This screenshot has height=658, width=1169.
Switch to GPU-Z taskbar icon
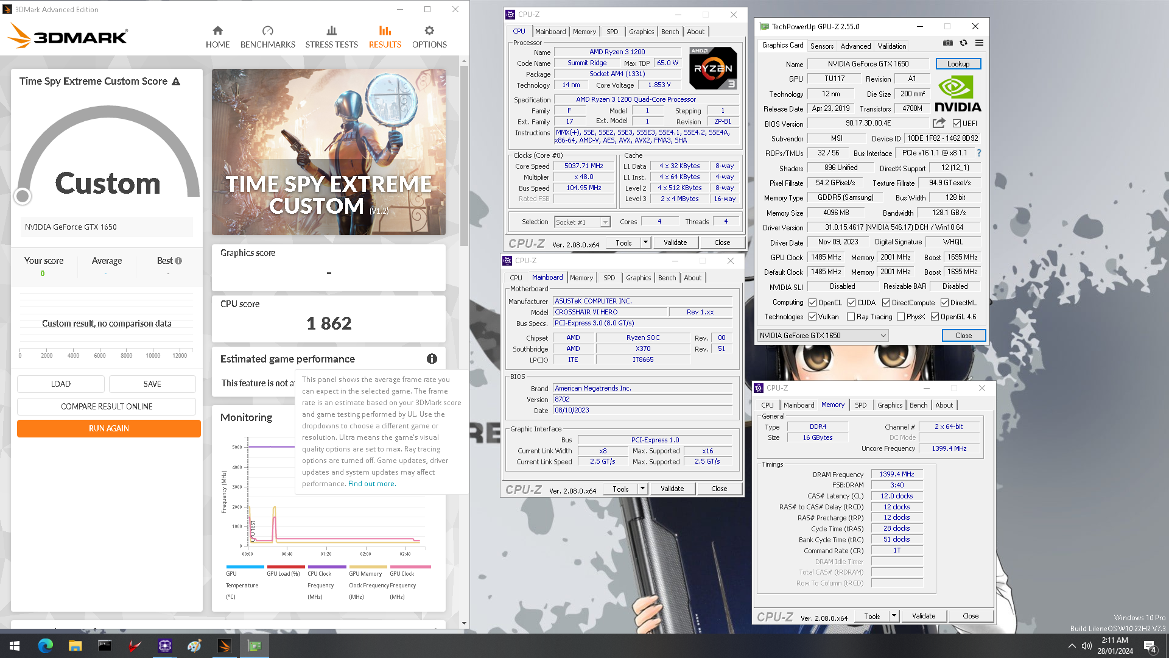tap(255, 646)
